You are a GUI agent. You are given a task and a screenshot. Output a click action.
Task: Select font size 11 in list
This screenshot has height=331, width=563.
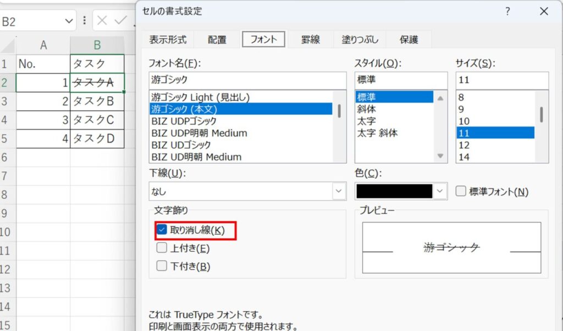[495, 133]
